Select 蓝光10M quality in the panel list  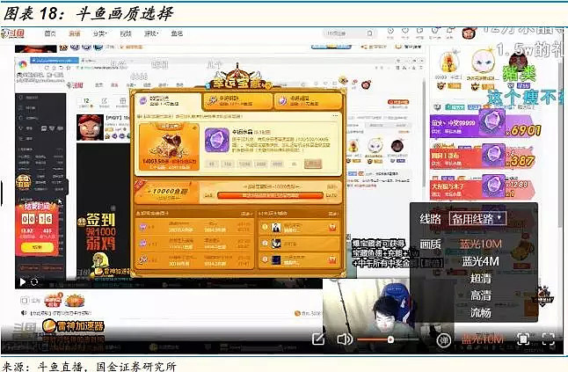[480, 244]
